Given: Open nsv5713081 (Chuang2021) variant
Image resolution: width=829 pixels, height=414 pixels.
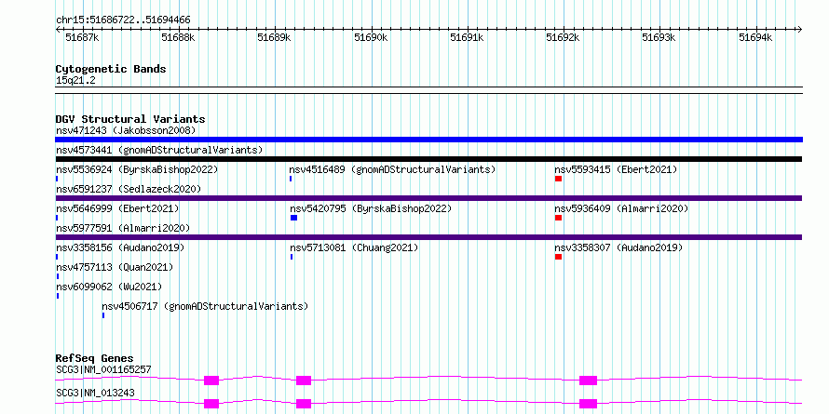Looking at the screenshot, I should tap(354, 247).
